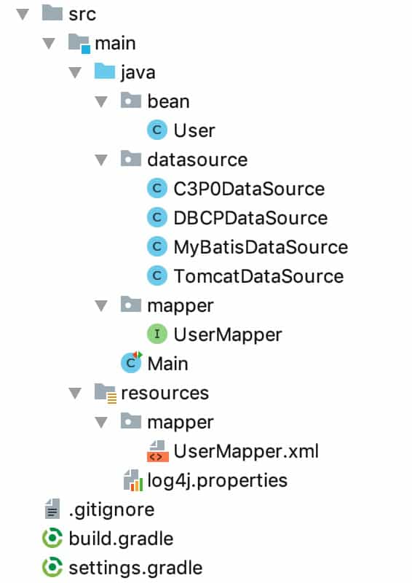Click the resources folder icon
The height and width of the screenshot is (583, 412).
pyautogui.click(x=105, y=394)
